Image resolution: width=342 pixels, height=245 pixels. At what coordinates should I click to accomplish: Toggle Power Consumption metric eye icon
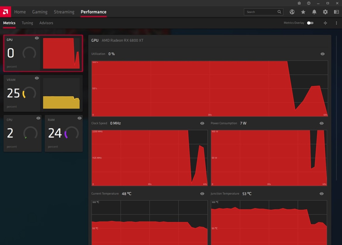(x=322, y=123)
